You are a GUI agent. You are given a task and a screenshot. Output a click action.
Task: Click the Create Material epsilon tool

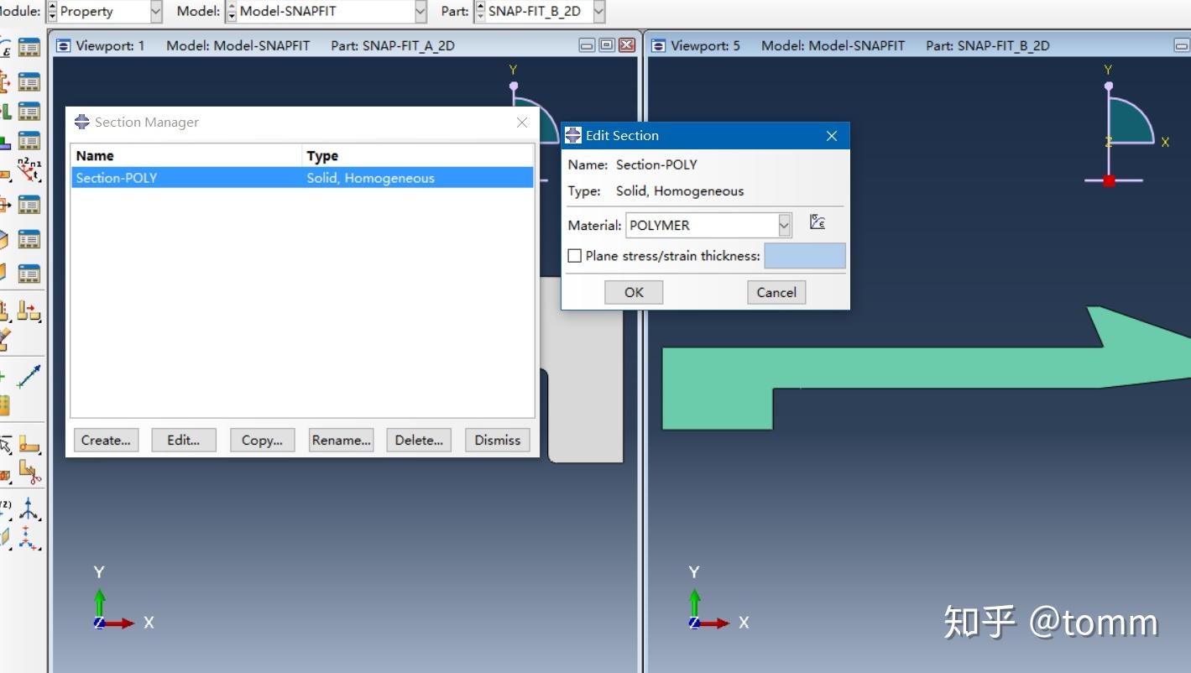coord(4,48)
